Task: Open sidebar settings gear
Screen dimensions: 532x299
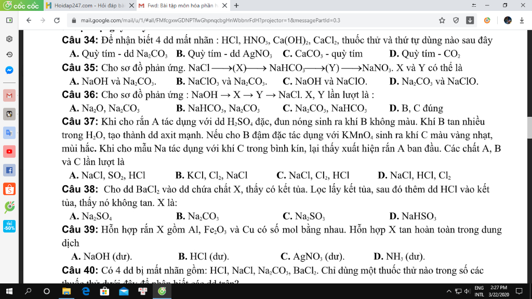Action: click(9, 38)
